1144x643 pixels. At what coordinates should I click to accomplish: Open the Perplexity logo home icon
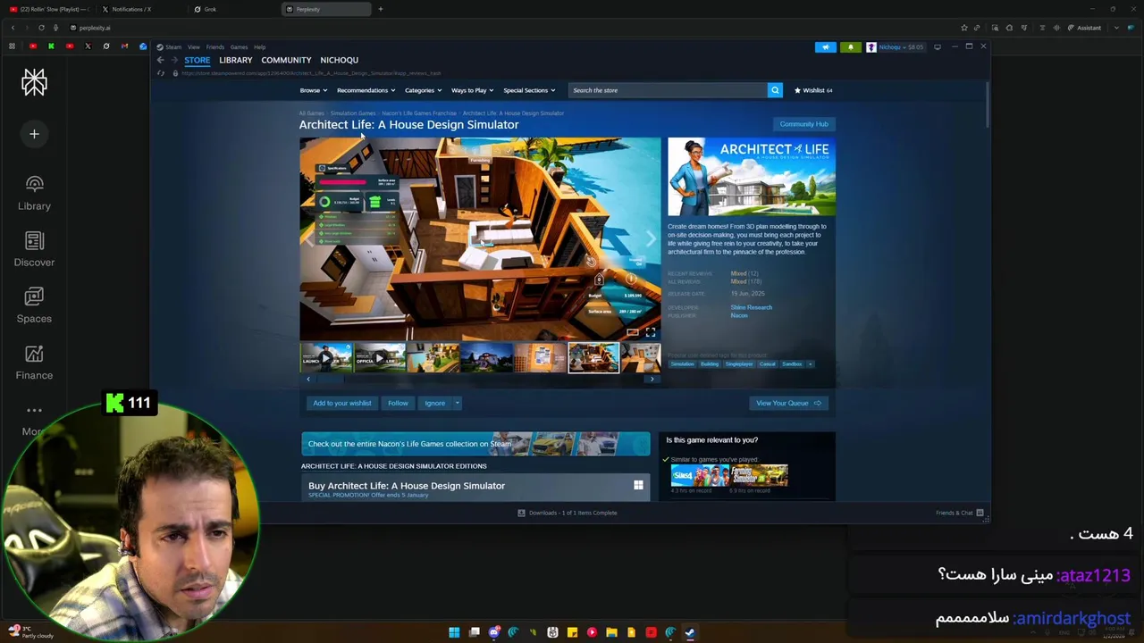(x=34, y=83)
